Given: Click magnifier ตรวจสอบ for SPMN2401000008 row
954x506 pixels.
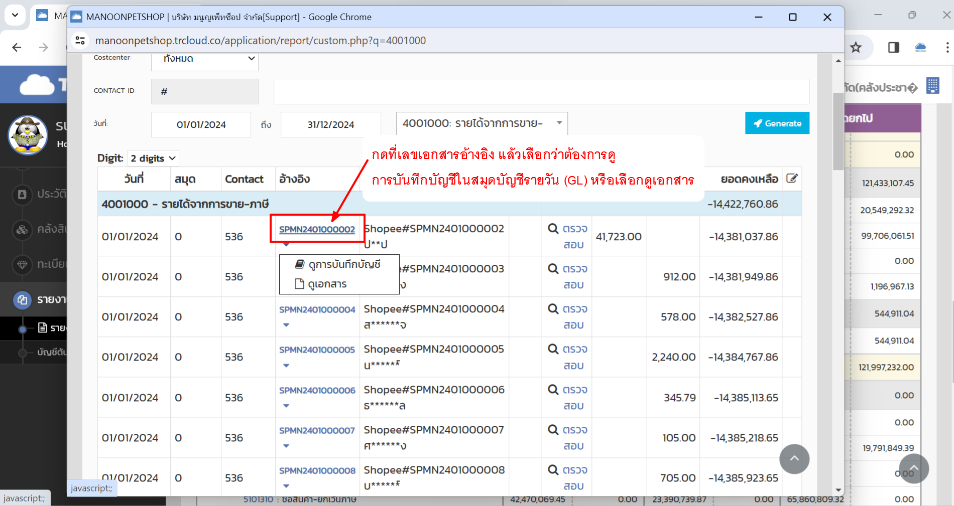Looking at the screenshot, I should point(567,477).
